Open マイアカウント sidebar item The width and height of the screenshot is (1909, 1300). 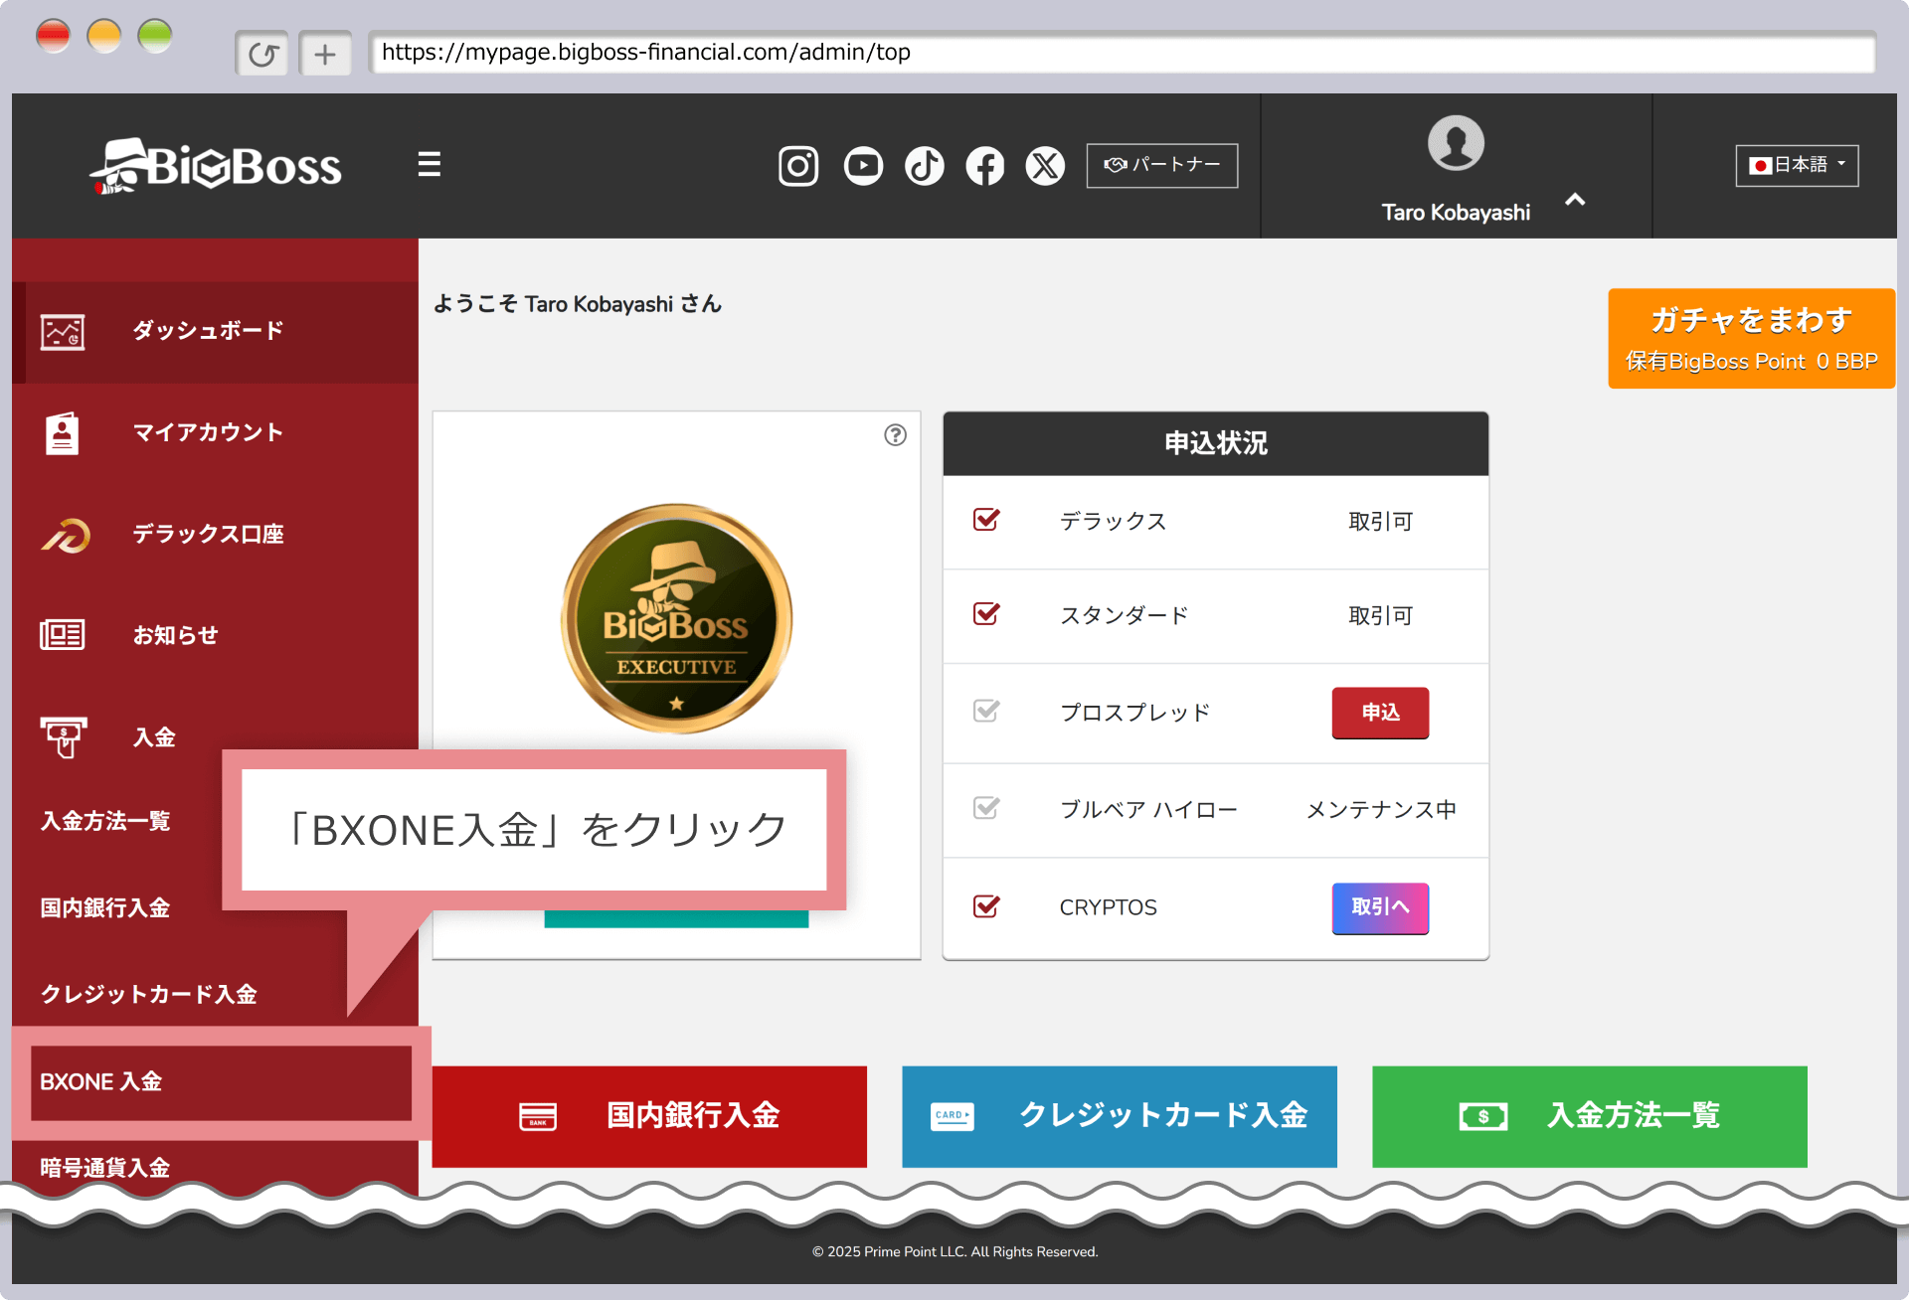coord(207,432)
